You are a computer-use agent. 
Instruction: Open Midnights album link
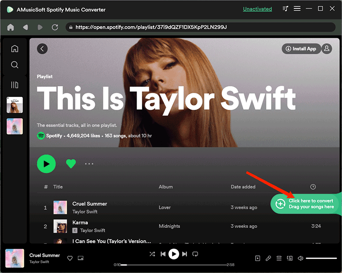point(169,226)
